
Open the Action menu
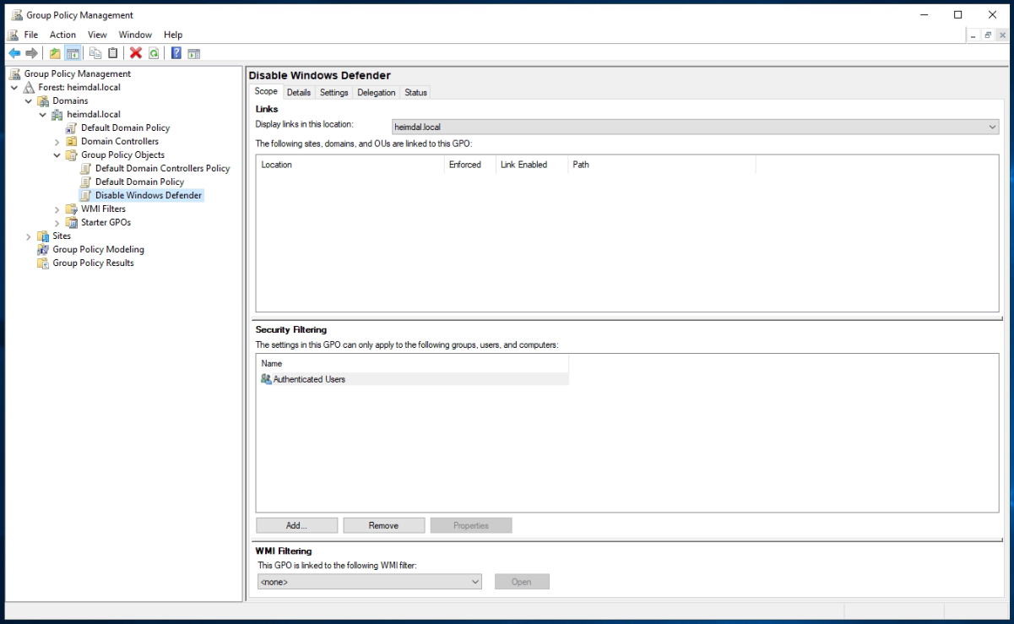pos(62,35)
